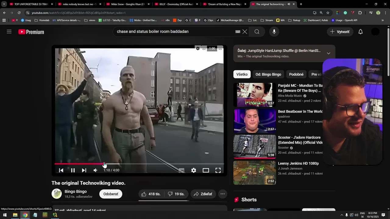Click the magnifier search button
Image resolution: width=390 pixels, height=219 pixels.
[257, 32]
